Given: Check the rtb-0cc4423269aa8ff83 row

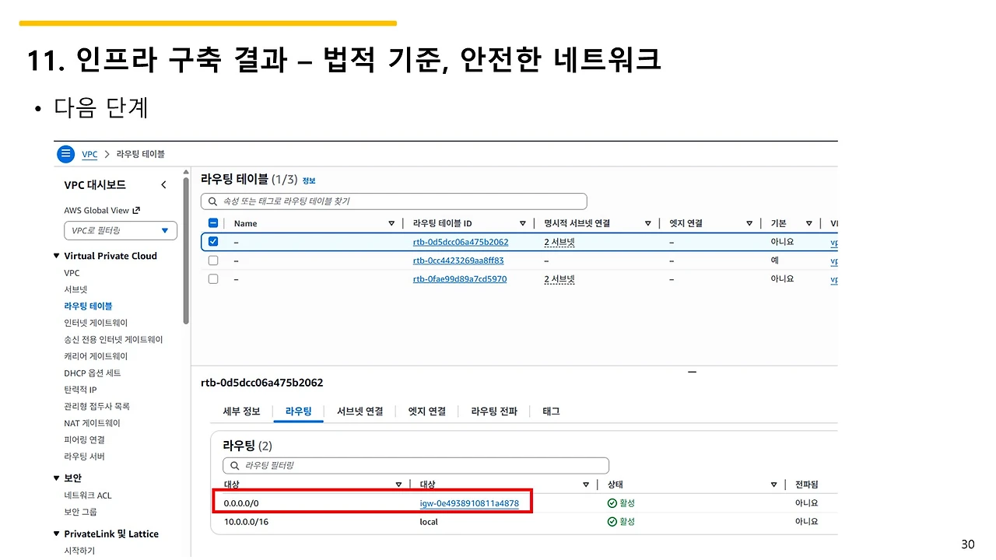Looking at the screenshot, I should 212,261.
